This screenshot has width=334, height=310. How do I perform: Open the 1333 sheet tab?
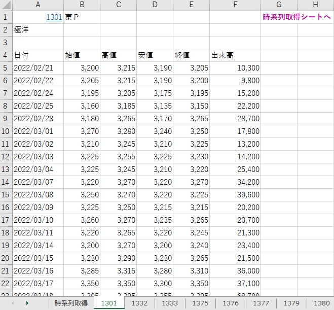click(170, 303)
